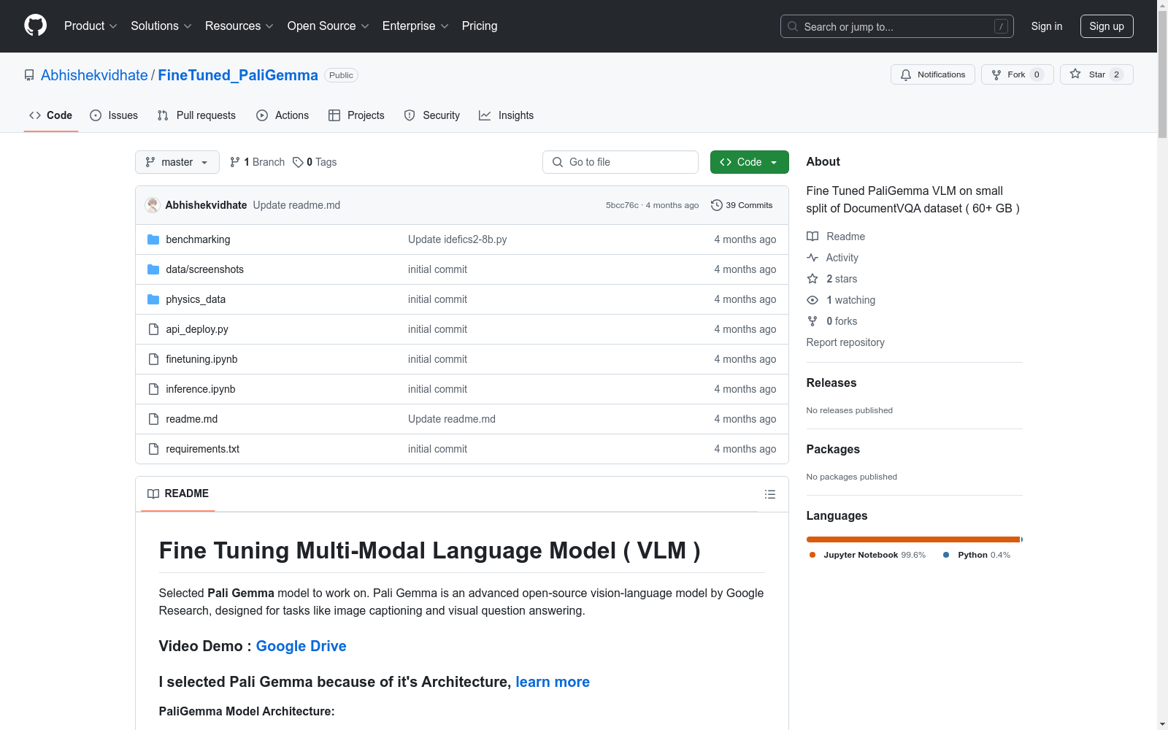Click the watching eye icon
Viewport: 1168px width, 730px height.
[x=812, y=300]
